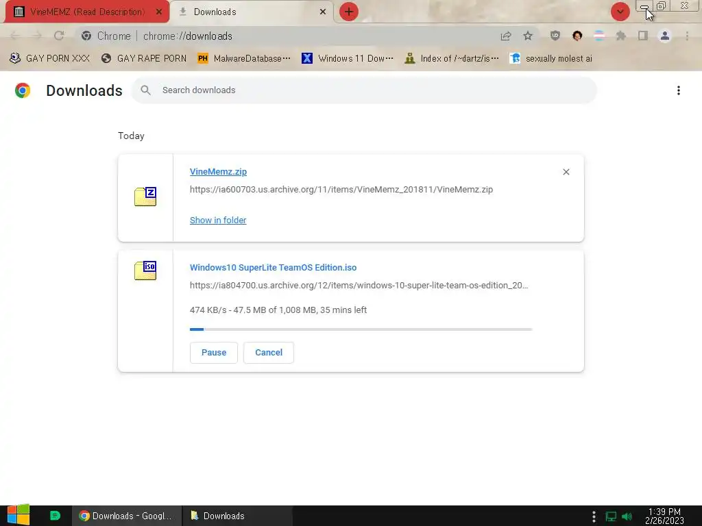Click the Chrome logo beside Downloads heading
Viewport: 702px width, 526px height.
click(23, 90)
